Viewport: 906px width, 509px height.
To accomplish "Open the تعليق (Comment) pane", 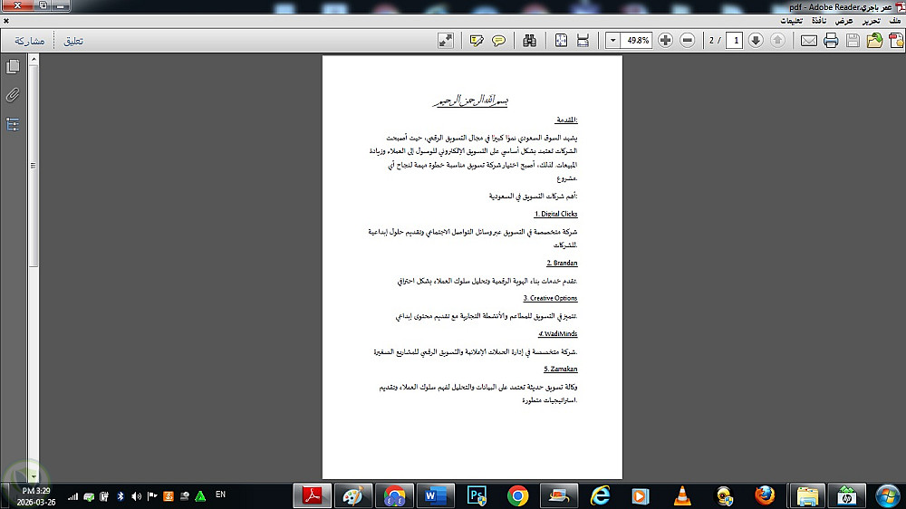I will [x=73, y=41].
